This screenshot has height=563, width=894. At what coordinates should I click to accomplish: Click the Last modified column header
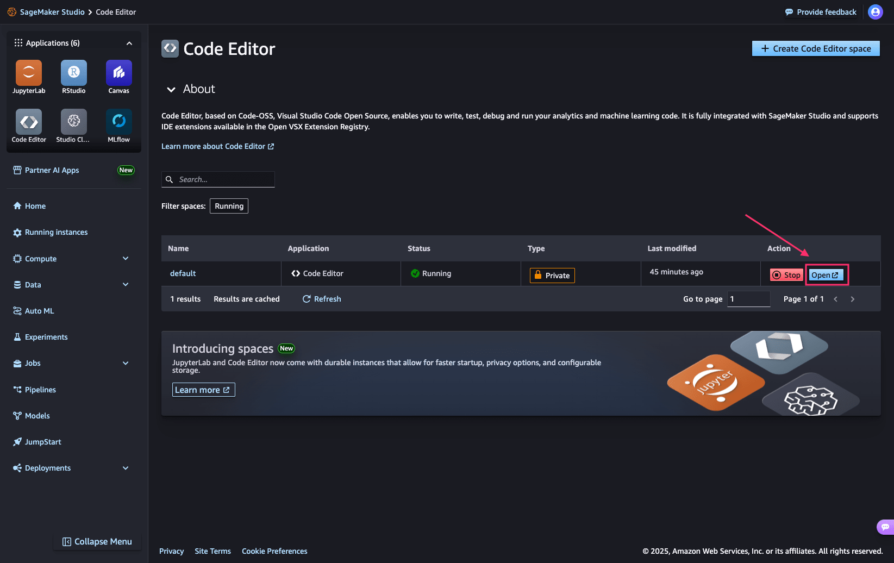672,248
